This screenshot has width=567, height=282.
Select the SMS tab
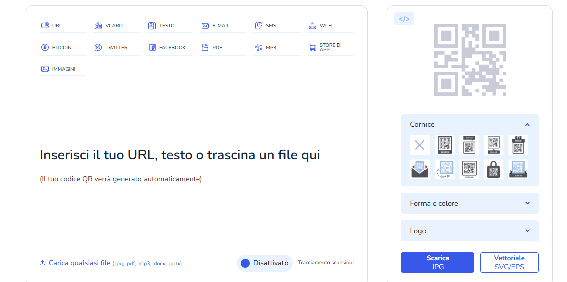pos(276,26)
